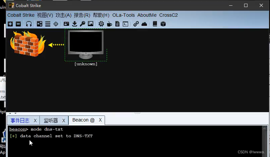This screenshot has width=270, height=157.
Task: Open the Credentials ID card icon
Action: click(x=66, y=24)
